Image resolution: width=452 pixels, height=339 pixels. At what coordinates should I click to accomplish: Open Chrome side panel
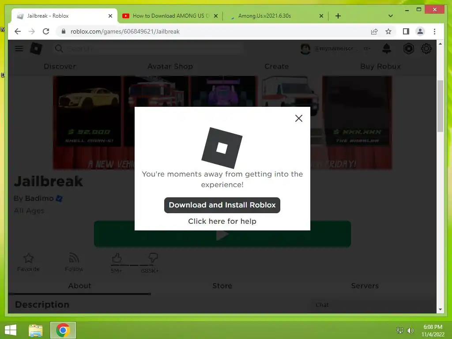[406, 31]
